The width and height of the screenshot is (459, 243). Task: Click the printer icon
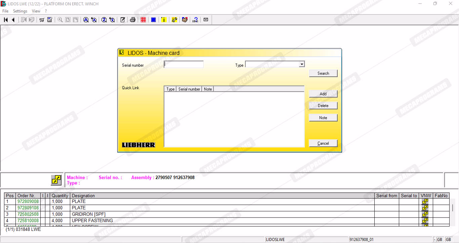133,20
